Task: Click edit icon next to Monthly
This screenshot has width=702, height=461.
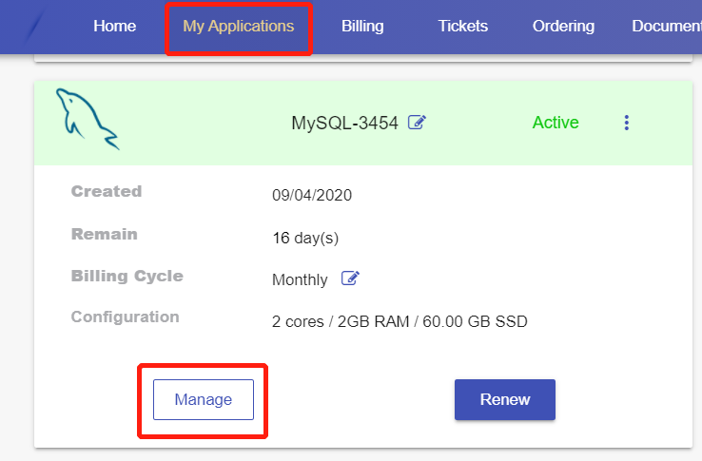Action: tap(350, 279)
